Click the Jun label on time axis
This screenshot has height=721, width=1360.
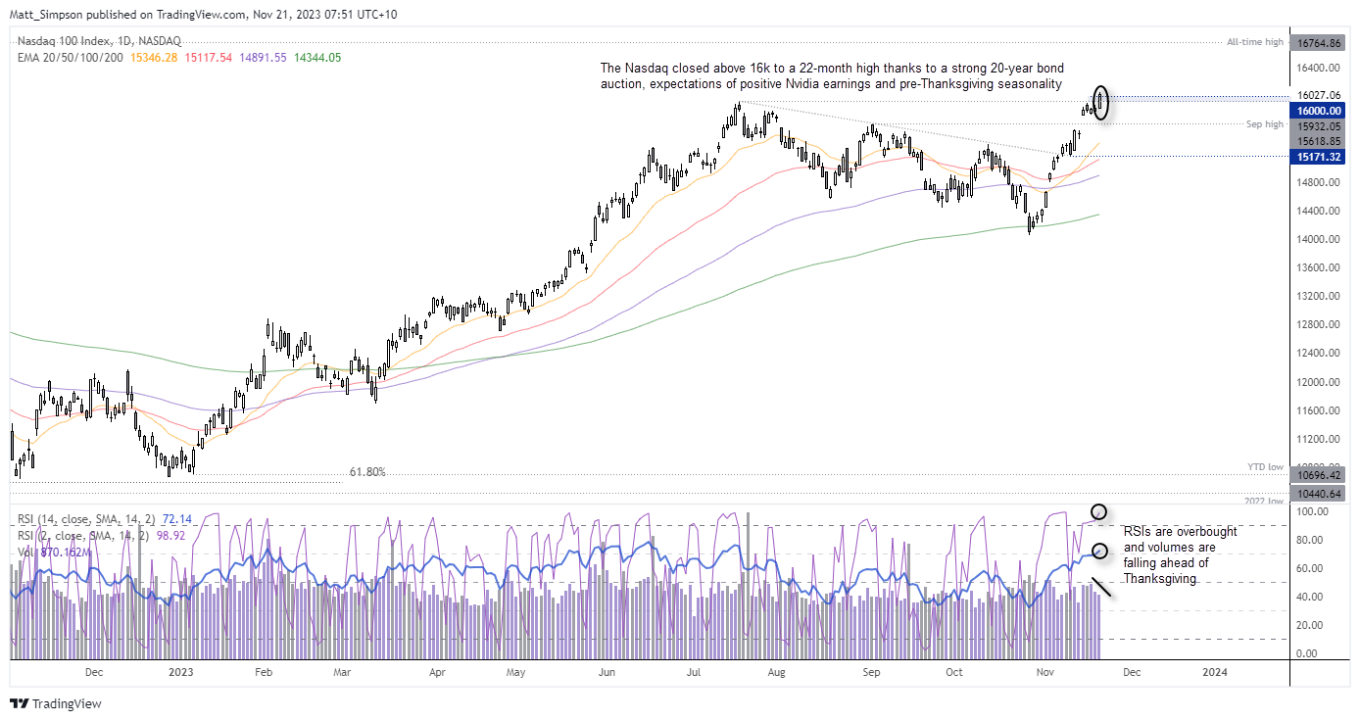tap(607, 672)
